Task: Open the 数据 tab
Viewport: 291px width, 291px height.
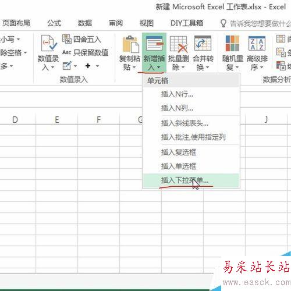Action: pos(85,23)
